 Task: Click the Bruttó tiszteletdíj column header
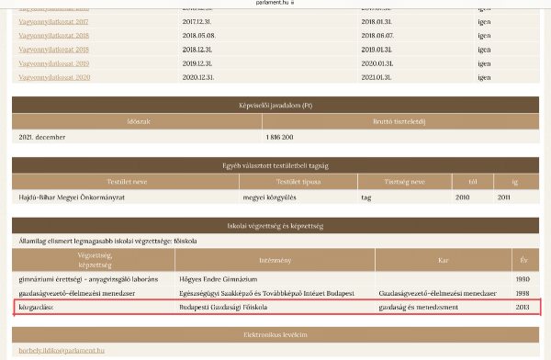400,121
